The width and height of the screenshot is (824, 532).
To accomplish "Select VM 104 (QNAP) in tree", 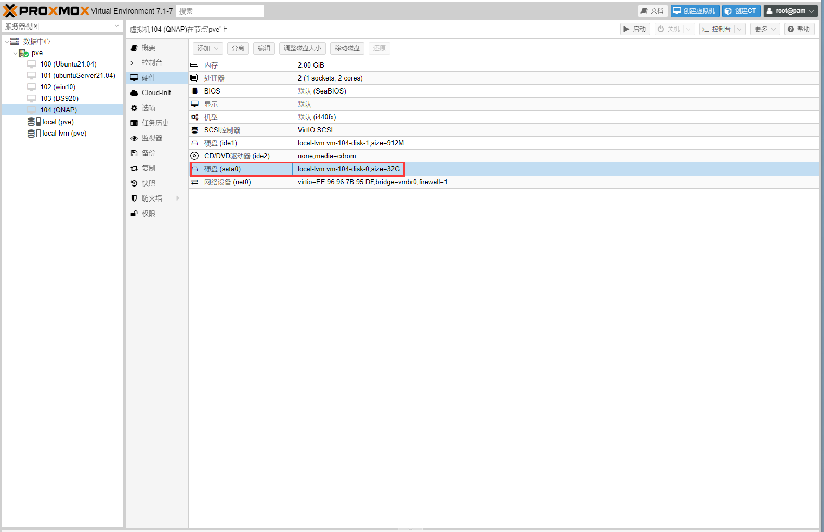I will point(62,110).
